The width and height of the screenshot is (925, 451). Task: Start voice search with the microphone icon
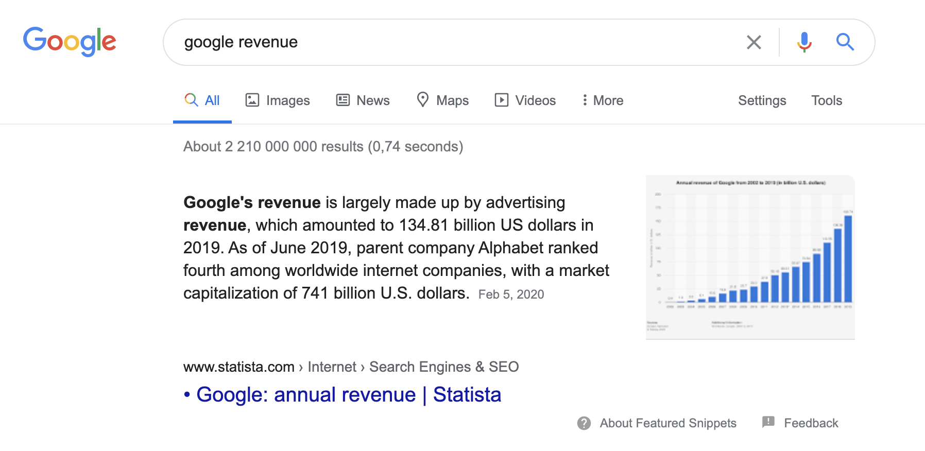point(804,42)
